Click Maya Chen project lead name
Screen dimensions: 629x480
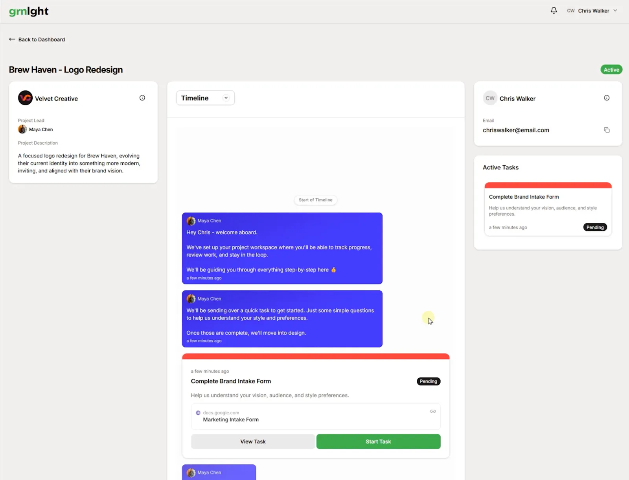coord(41,129)
